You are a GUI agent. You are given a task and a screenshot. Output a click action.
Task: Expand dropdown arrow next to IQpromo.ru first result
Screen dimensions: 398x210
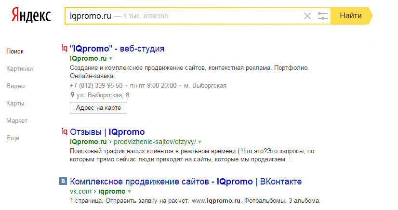click(111, 59)
